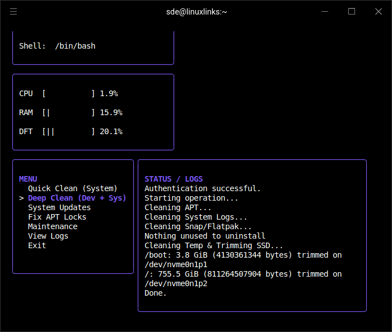Click 'Cleaning Snap/Flatpak...' log line

198,226
